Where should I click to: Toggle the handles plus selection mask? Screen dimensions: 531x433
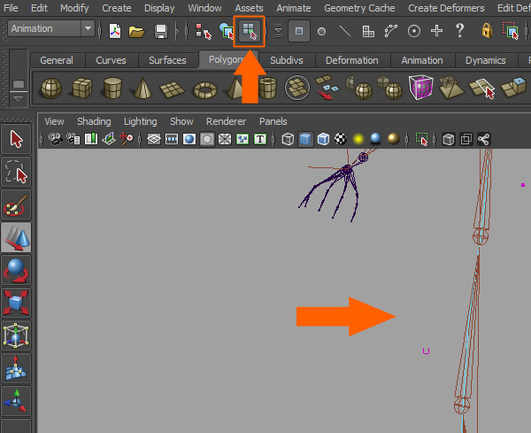coord(436,31)
